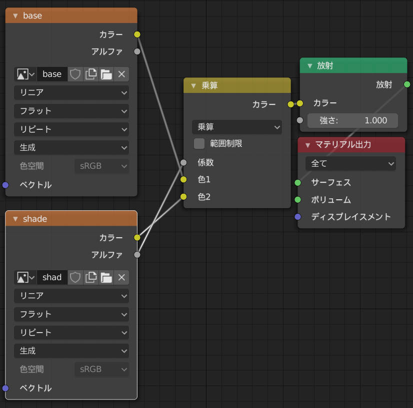The width and height of the screenshot is (413, 408).
Task: Click the copy icon on shade node
Action: pos(91,277)
